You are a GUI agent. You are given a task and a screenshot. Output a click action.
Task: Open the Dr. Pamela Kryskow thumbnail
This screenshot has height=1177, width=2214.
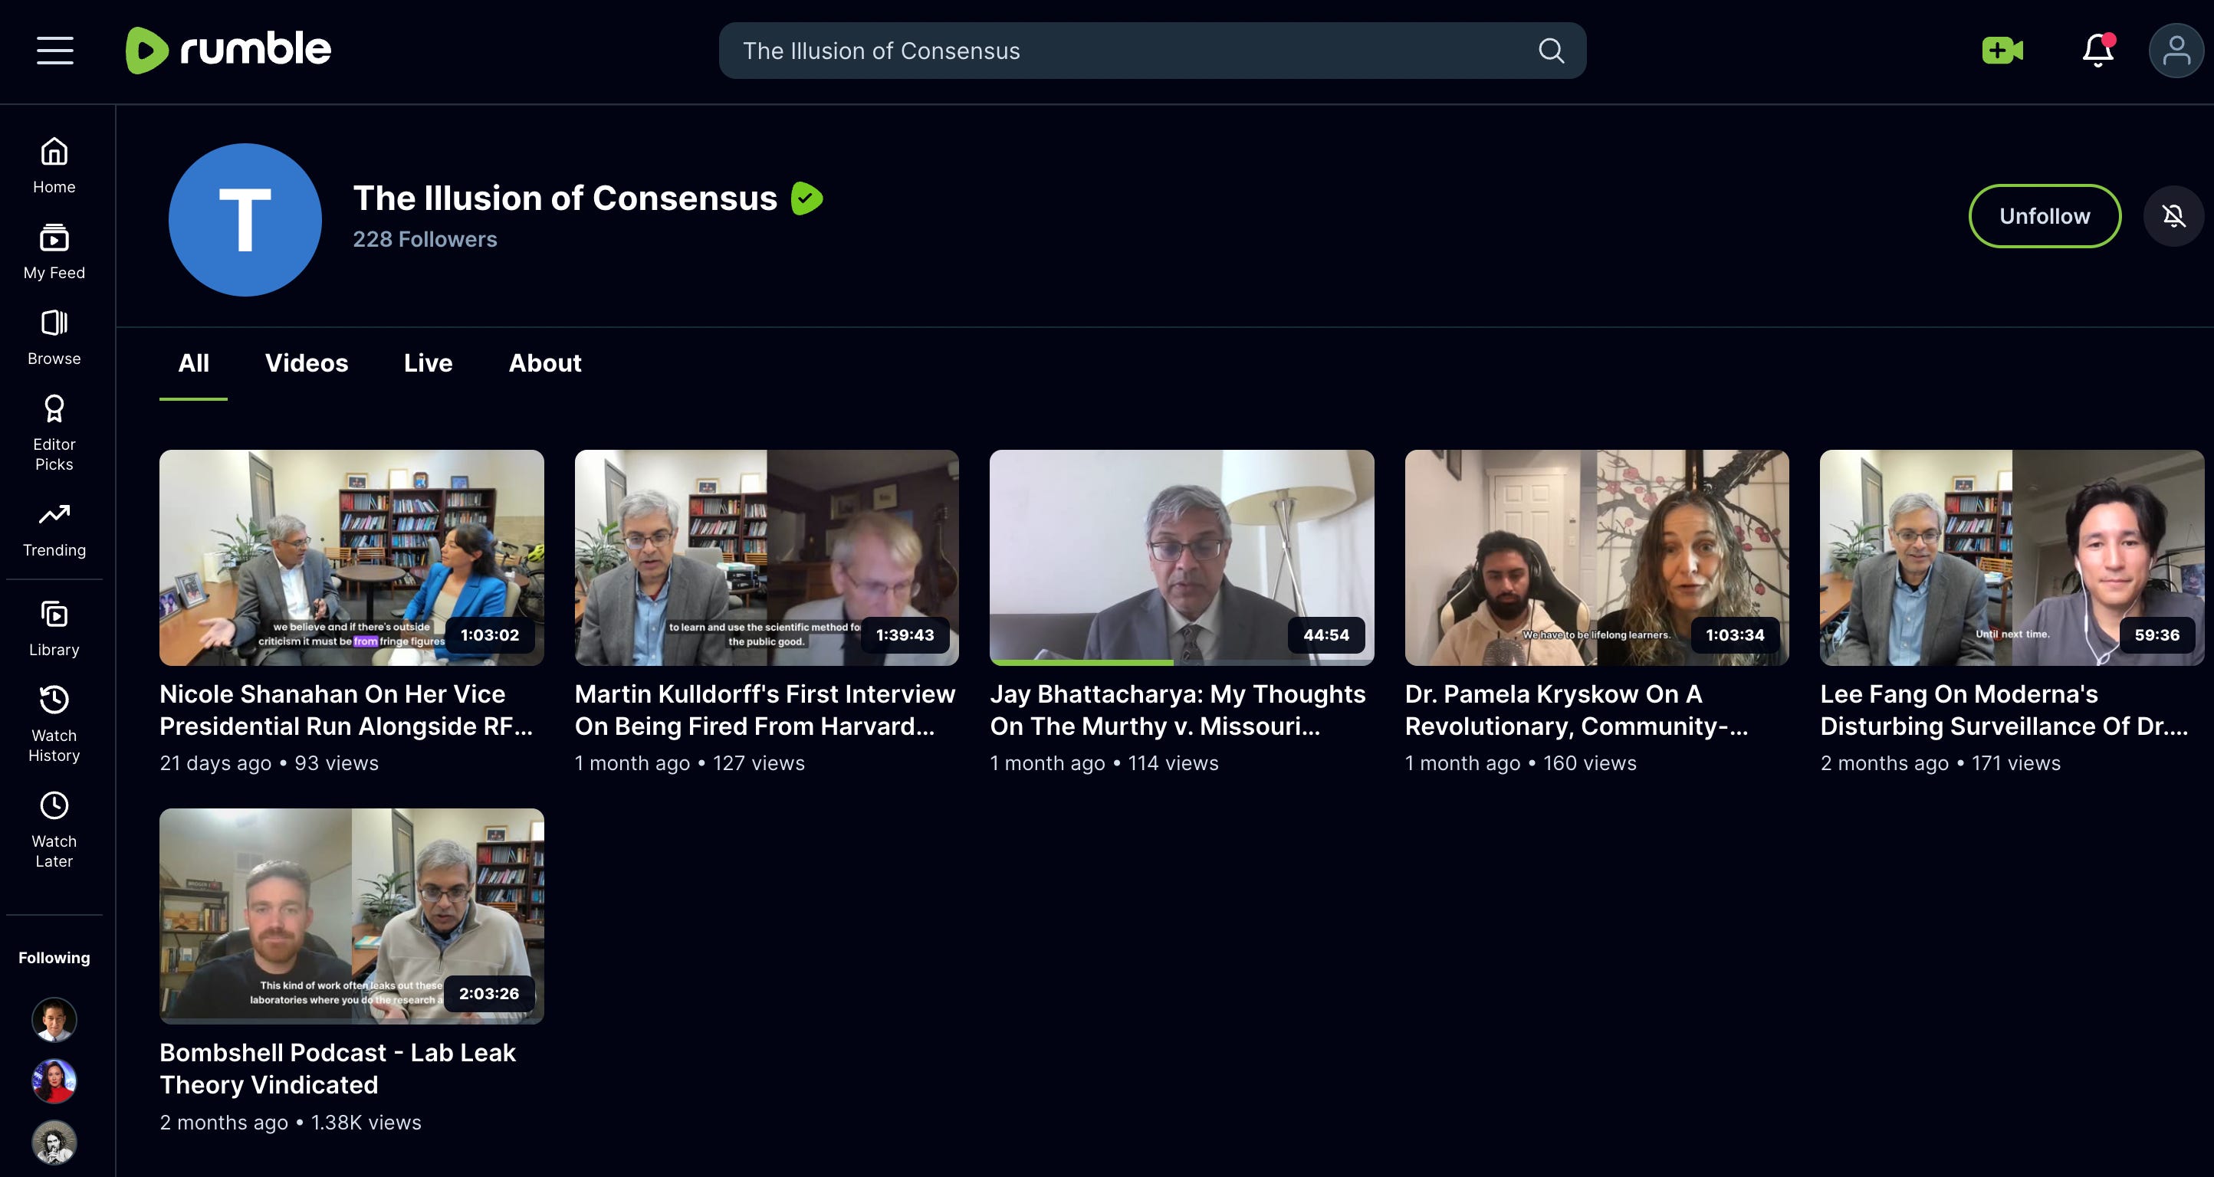(1597, 558)
